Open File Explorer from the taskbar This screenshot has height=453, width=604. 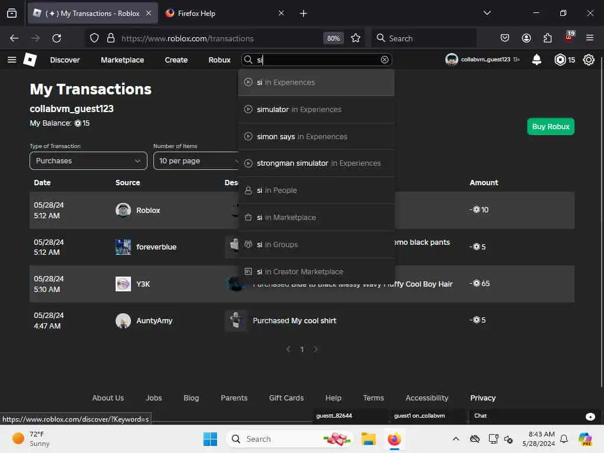coord(368,439)
